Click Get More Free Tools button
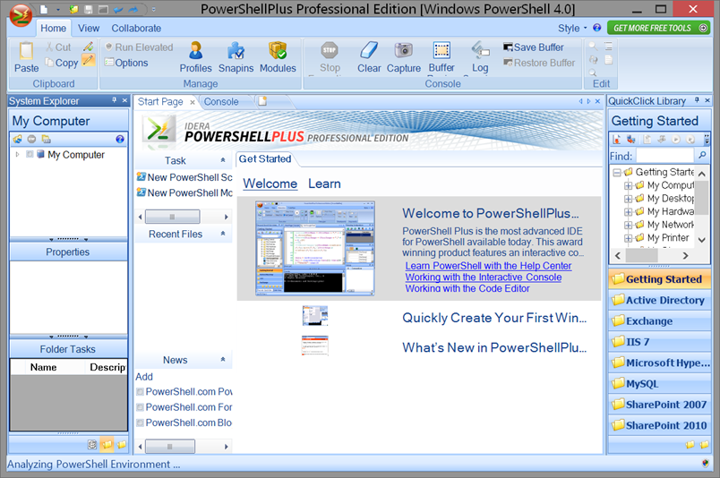Screen dimensions: 720x478 659,28
